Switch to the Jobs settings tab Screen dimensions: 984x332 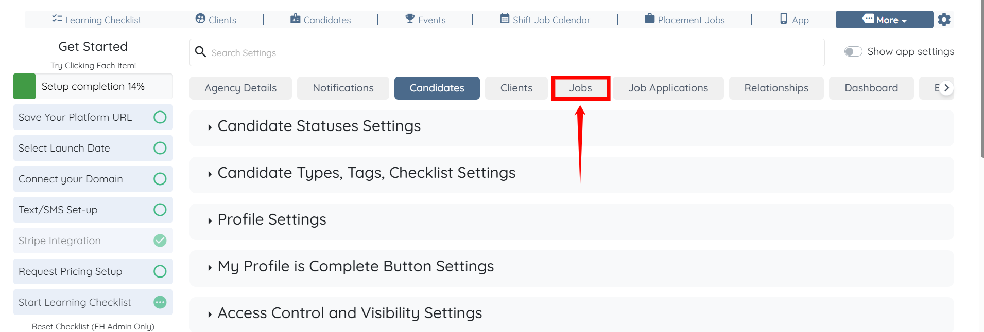click(x=580, y=88)
